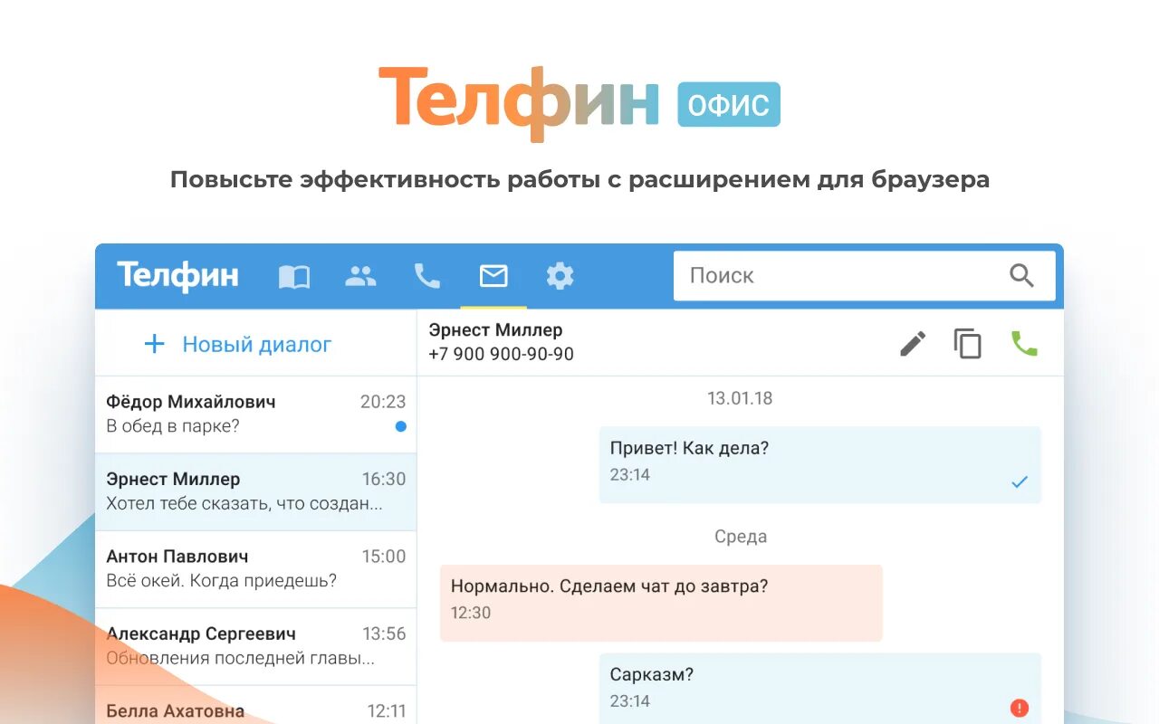Viewport: 1159px width, 724px height.
Task: Click the ОФИС badge near the top logo
Action: tap(729, 105)
